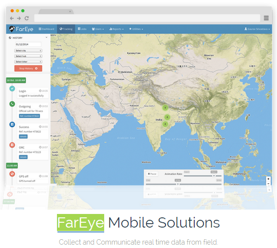This screenshot has width=277, height=248.
Task: Click the Login checkmark timeline icon
Action: (12, 89)
